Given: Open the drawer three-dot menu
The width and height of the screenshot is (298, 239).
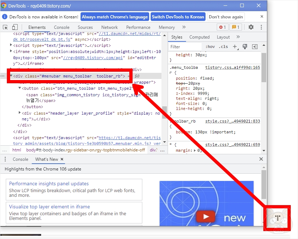Looking at the screenshot, I should (5, 159).
